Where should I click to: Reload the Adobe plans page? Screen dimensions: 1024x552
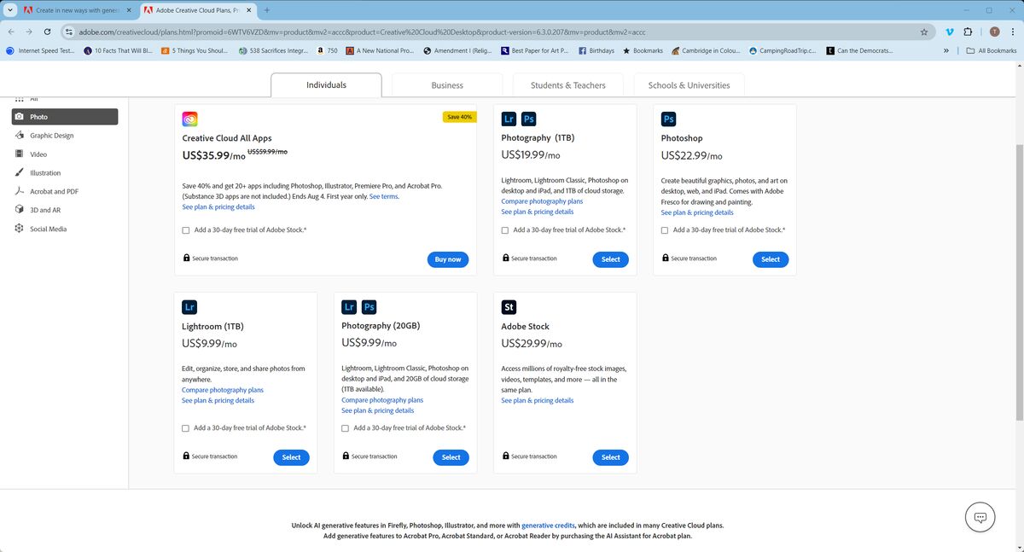pos(47,32)
